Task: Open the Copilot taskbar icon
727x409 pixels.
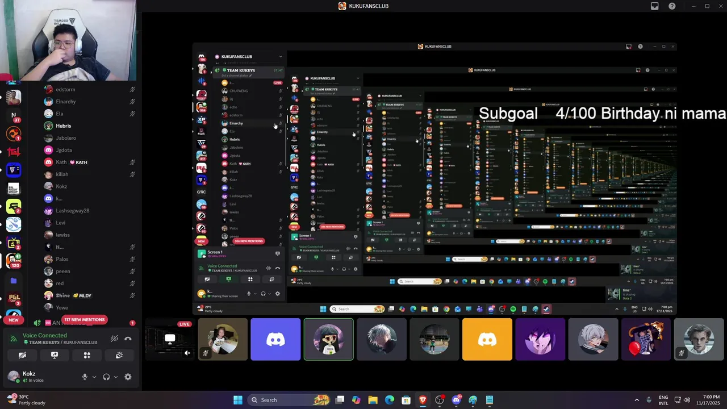Action: point(356,400)
